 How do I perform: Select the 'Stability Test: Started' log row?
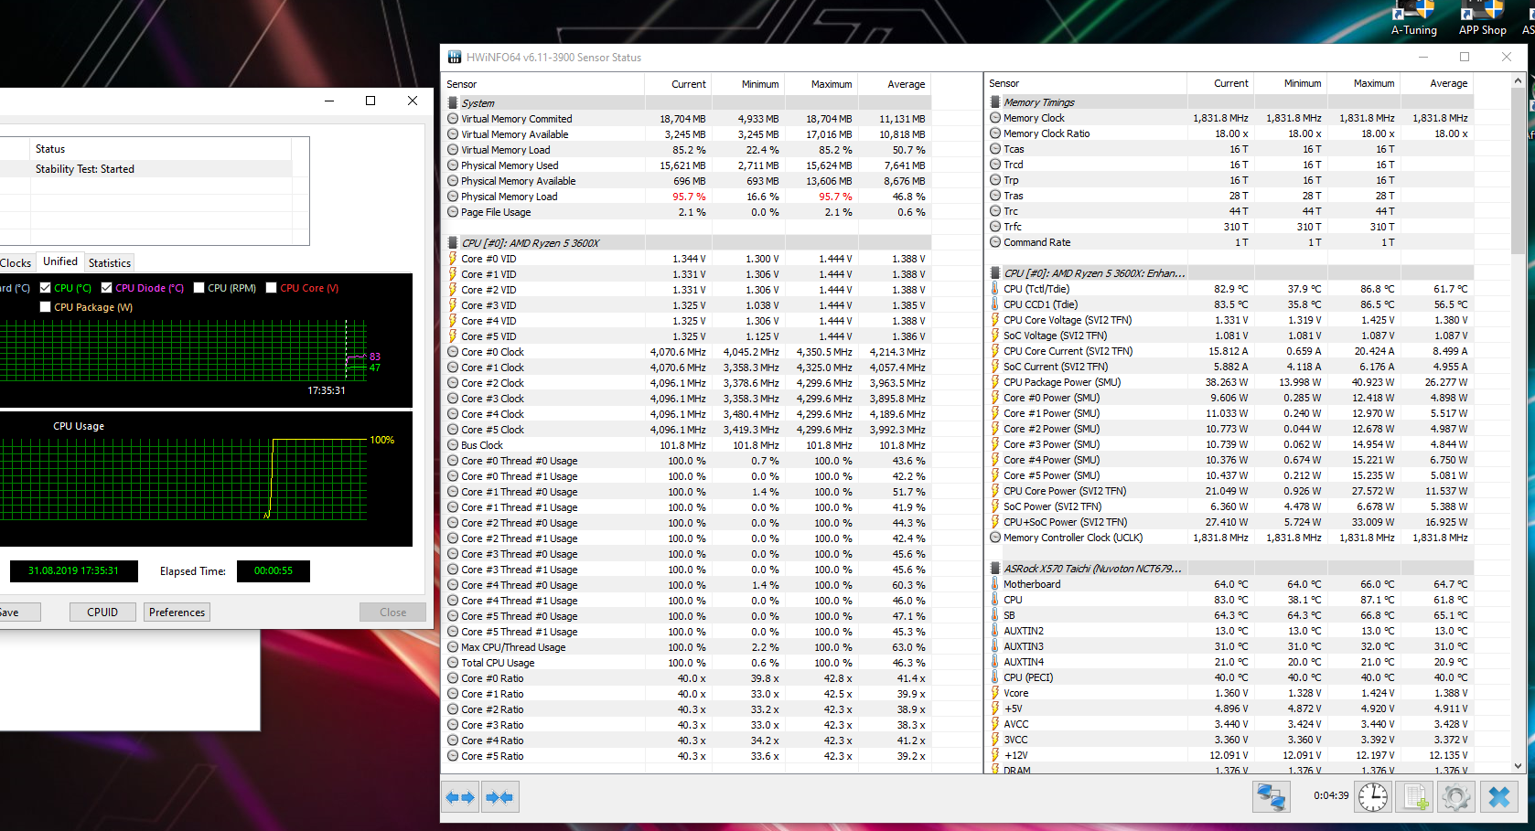(146, 169)
